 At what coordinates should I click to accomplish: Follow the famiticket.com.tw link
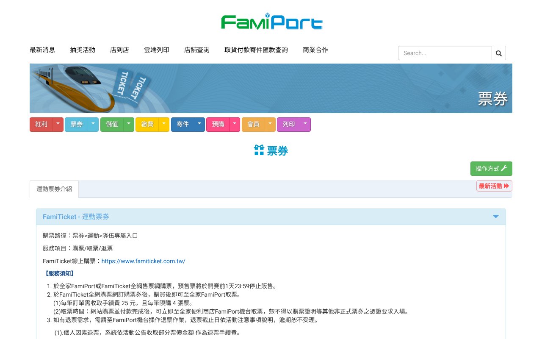[143, 261]
